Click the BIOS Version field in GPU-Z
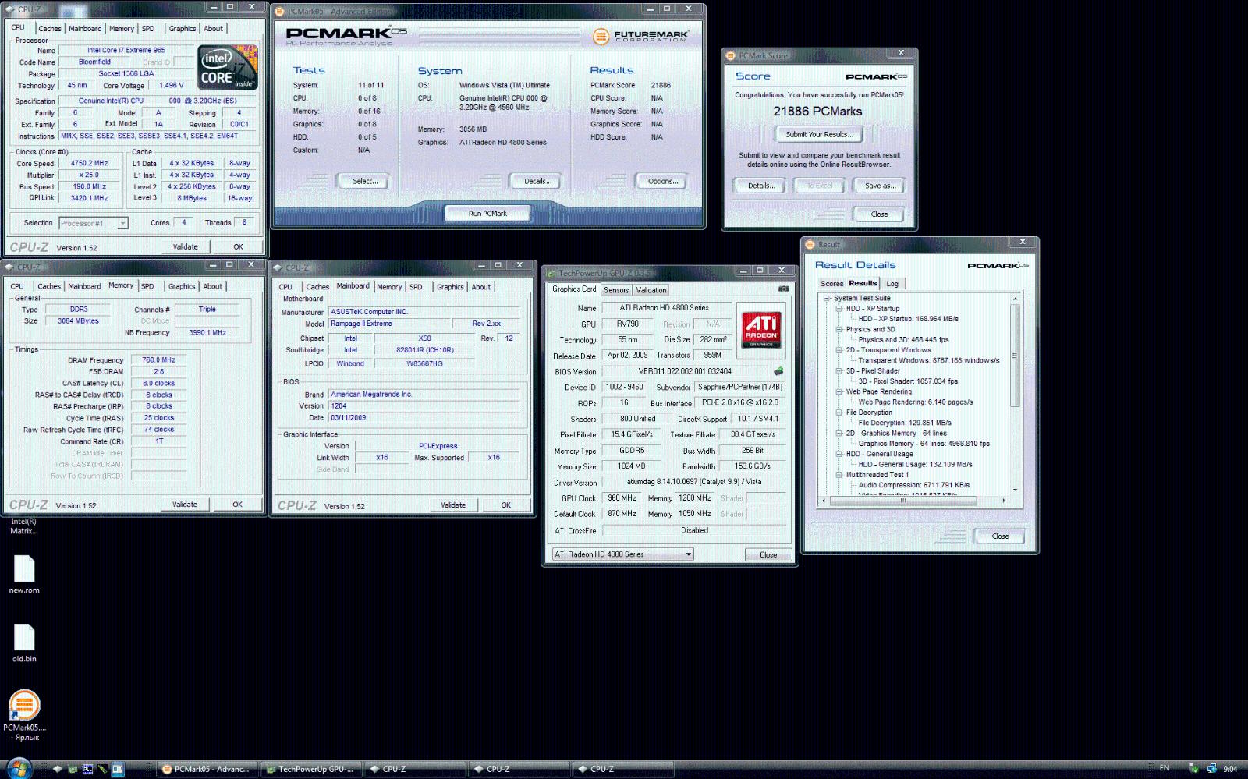The image size is (1248, 779). [685, 371]
